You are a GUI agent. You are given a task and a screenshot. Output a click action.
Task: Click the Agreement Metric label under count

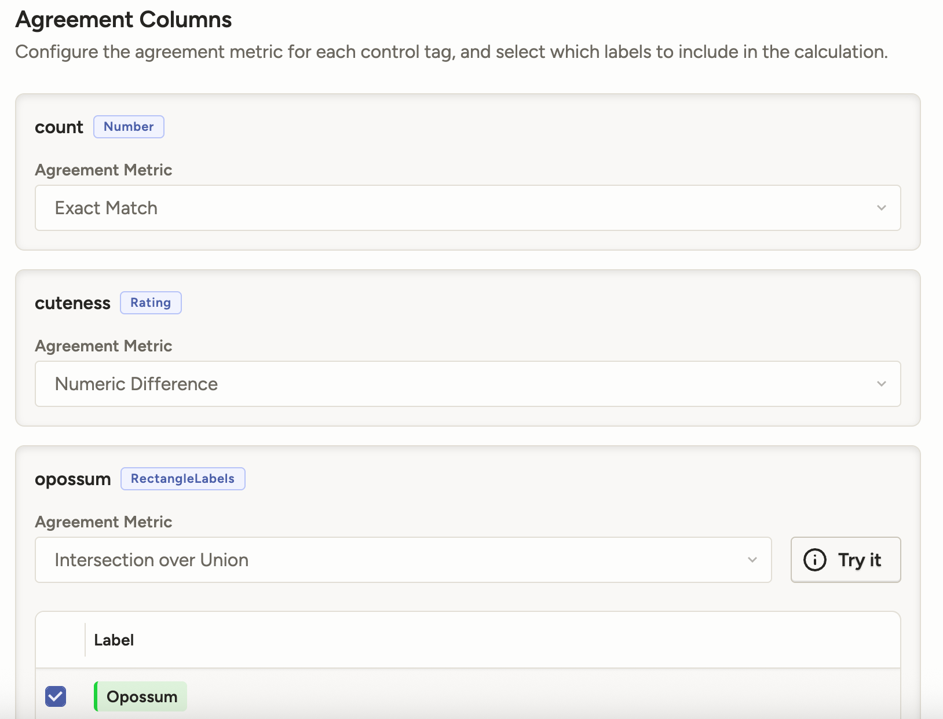tap(104, 170)
